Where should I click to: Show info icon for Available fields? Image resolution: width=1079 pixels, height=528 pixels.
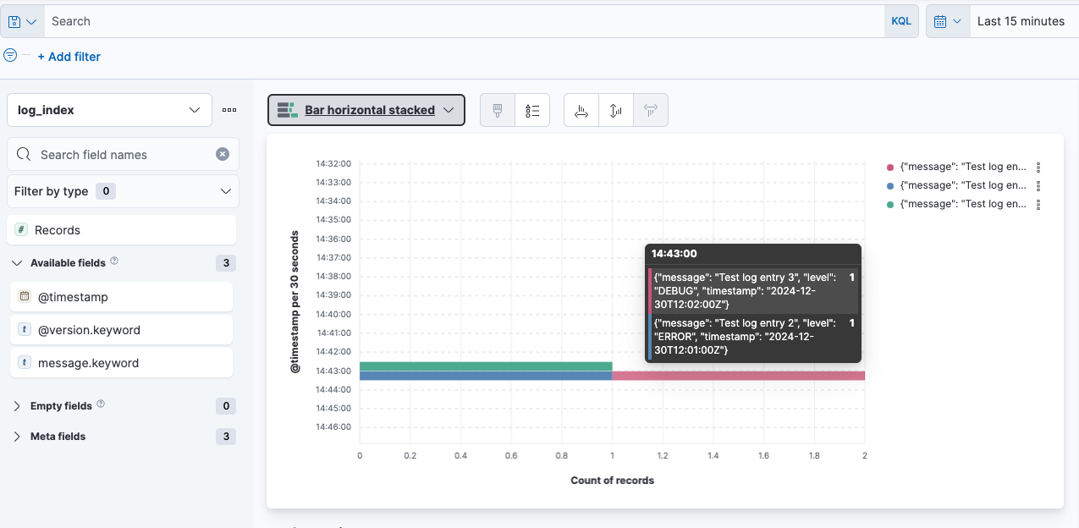114,261
